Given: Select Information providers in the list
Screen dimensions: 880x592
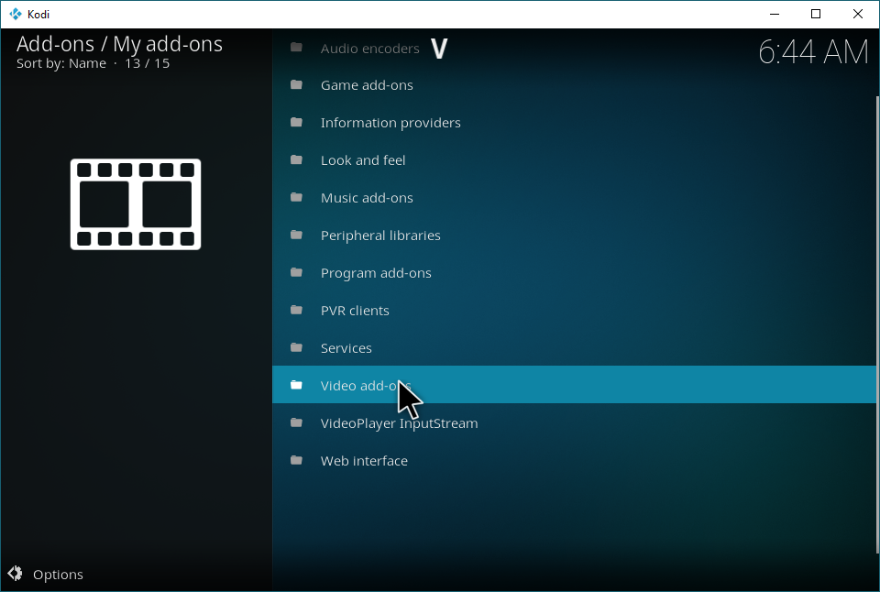Looking at the screenshot, I should tap(574, 122).
